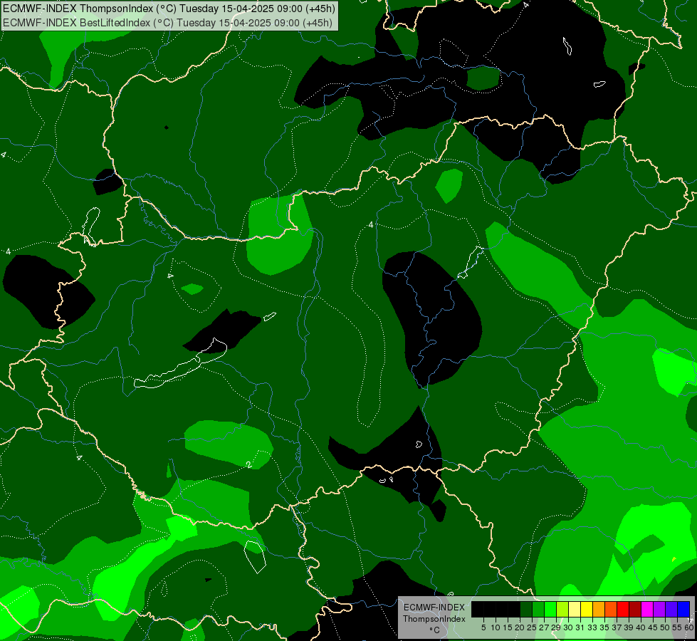Click the legend tick label 30

[568, 627]
